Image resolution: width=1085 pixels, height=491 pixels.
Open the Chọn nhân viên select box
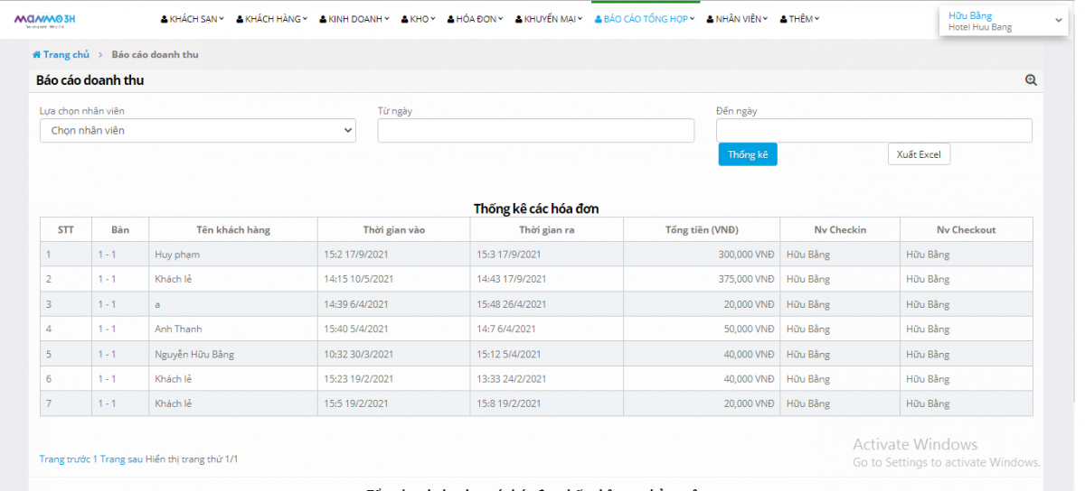click(198, 131)
